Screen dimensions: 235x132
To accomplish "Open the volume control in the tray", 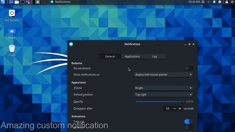I will pos(209,2).
